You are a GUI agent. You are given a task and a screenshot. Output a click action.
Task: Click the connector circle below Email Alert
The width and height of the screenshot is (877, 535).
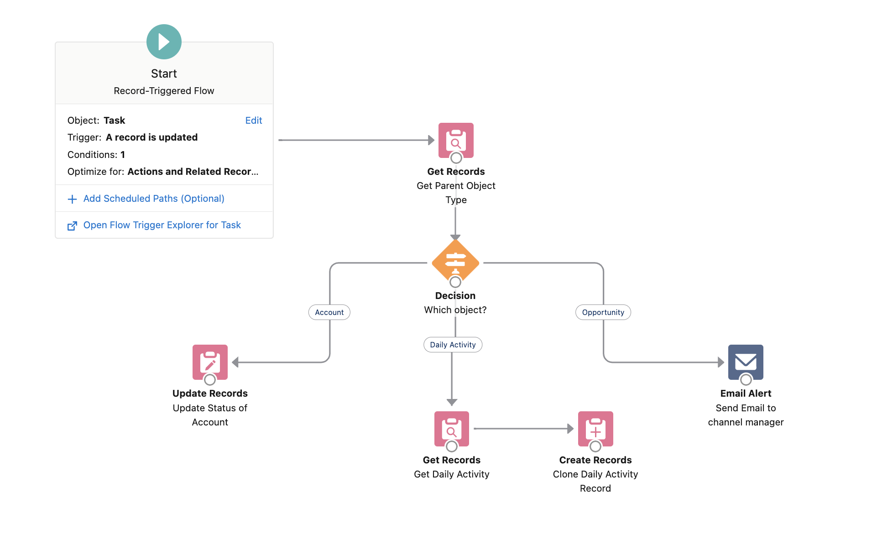click(746, 380)
